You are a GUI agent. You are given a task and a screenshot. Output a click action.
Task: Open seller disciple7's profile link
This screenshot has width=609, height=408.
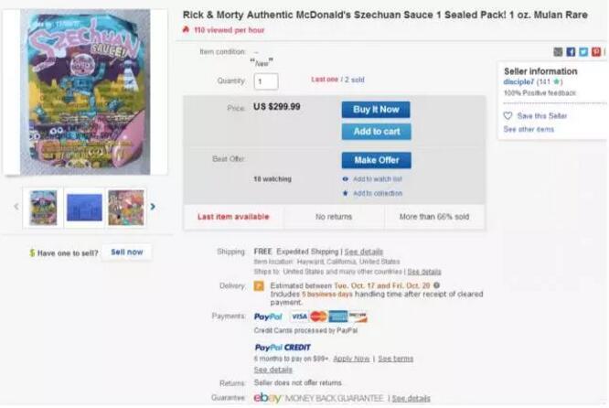point(520,82)
